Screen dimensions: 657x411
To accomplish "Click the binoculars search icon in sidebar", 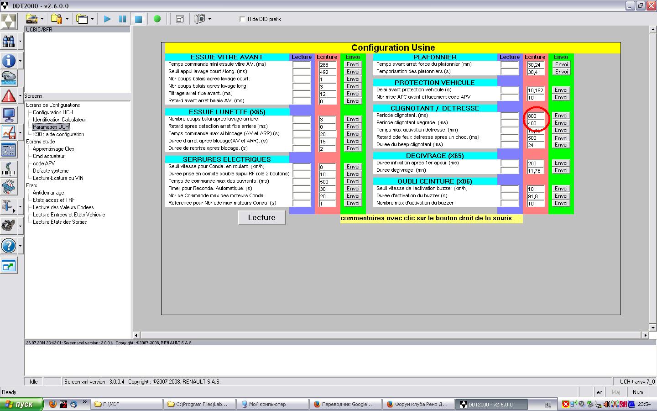I will (9, 42).
